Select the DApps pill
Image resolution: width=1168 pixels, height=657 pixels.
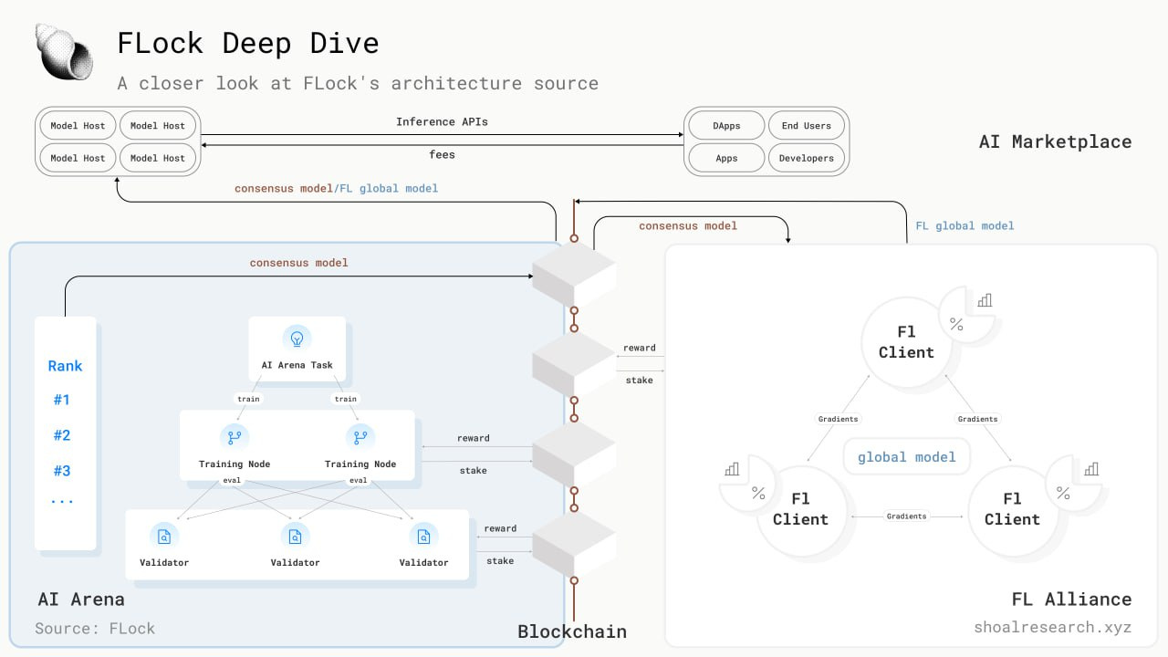[726, 126]
